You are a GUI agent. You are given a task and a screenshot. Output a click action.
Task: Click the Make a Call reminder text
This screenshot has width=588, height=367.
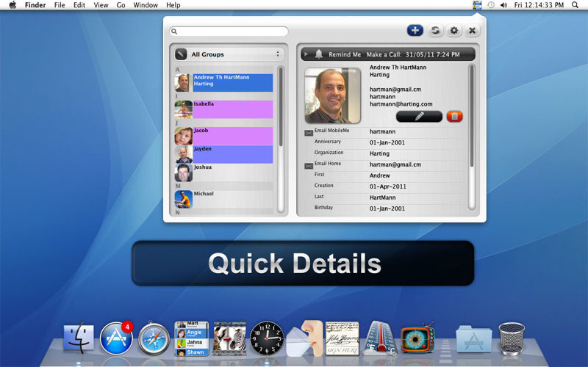coord(413,54)
